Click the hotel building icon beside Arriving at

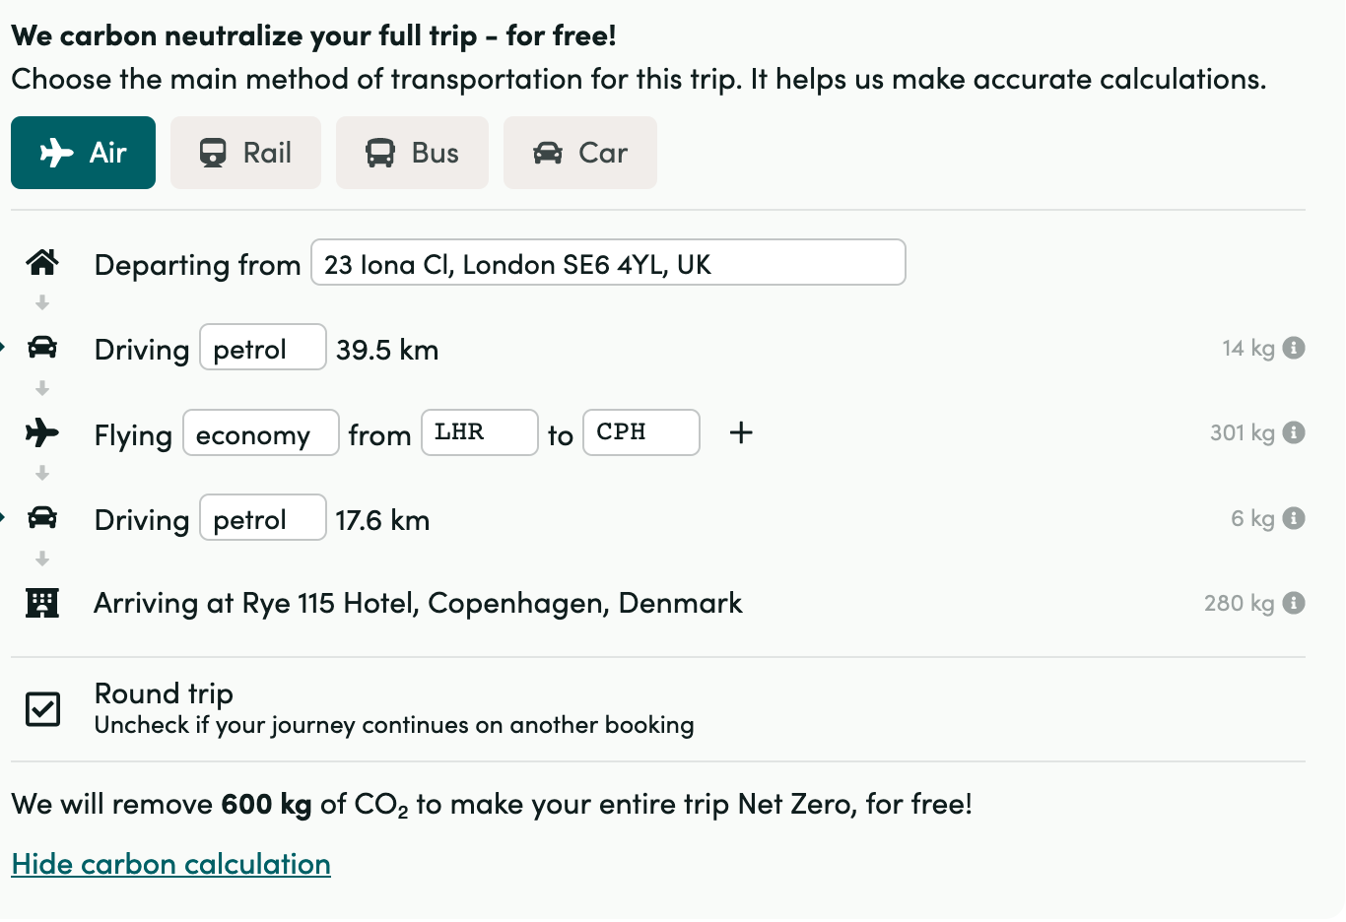pos(42,603)
